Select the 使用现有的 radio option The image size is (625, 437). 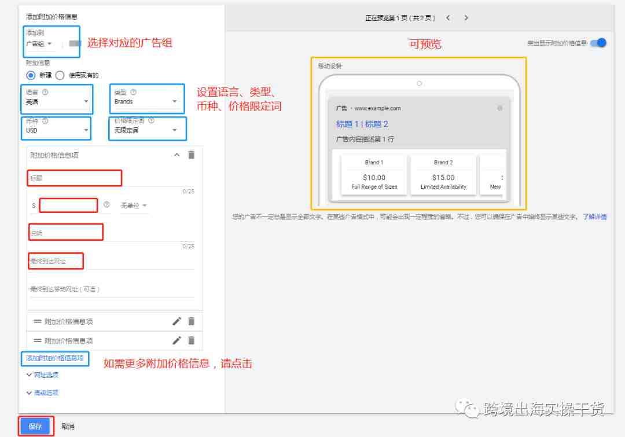click(60, 75)
